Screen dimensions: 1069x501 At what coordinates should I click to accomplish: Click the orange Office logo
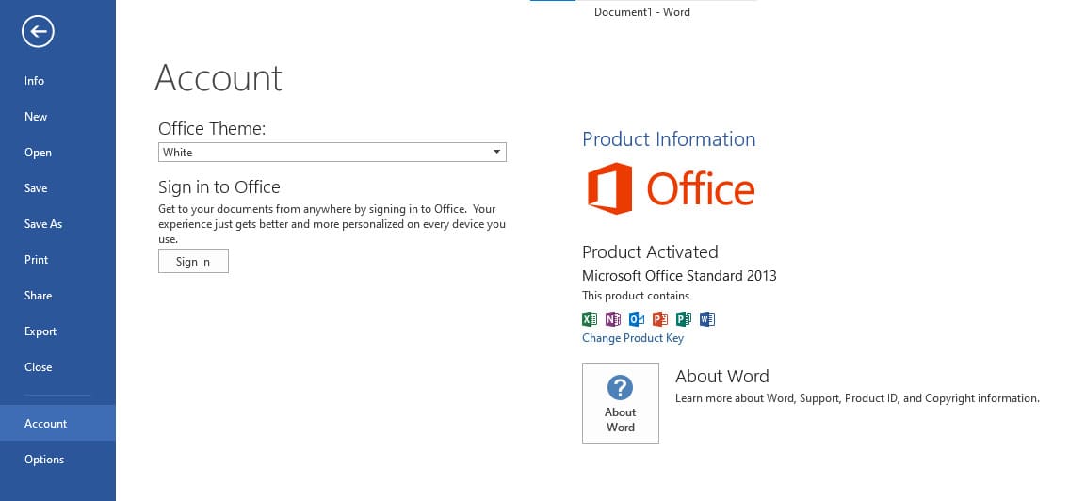tap(671, 188)
